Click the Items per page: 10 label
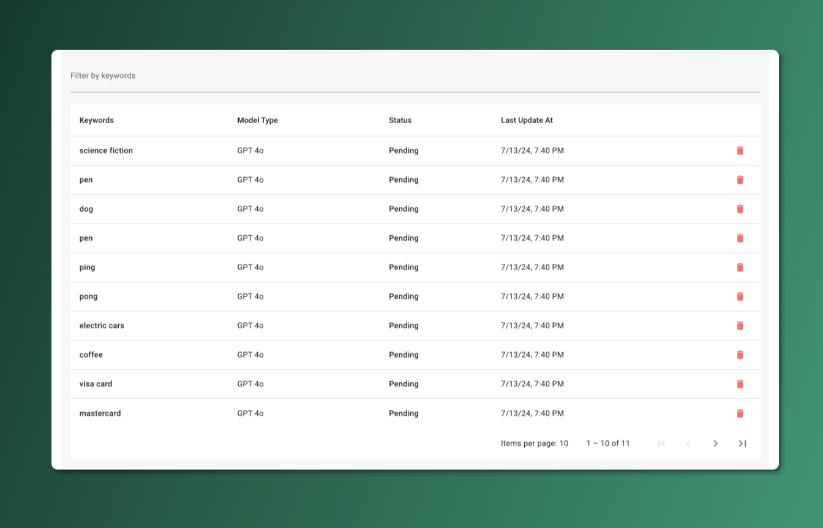The height and width of the screenshot is (528, 823). click(x=535, y=443)
